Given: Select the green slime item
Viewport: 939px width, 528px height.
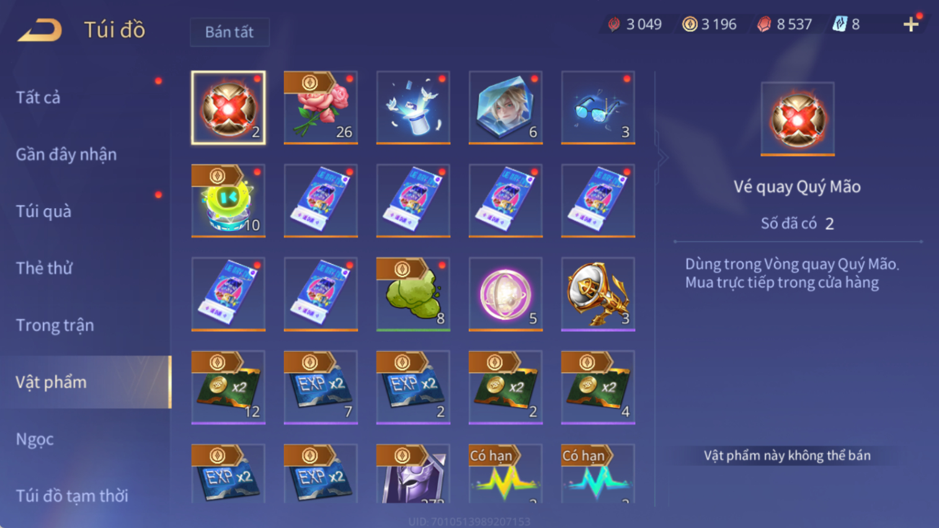Looking at the screenshot, I should tap(413, 294).
